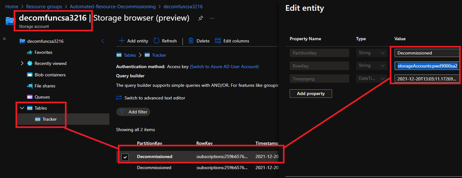Sort by PartitionKey column header

(150, 143)
